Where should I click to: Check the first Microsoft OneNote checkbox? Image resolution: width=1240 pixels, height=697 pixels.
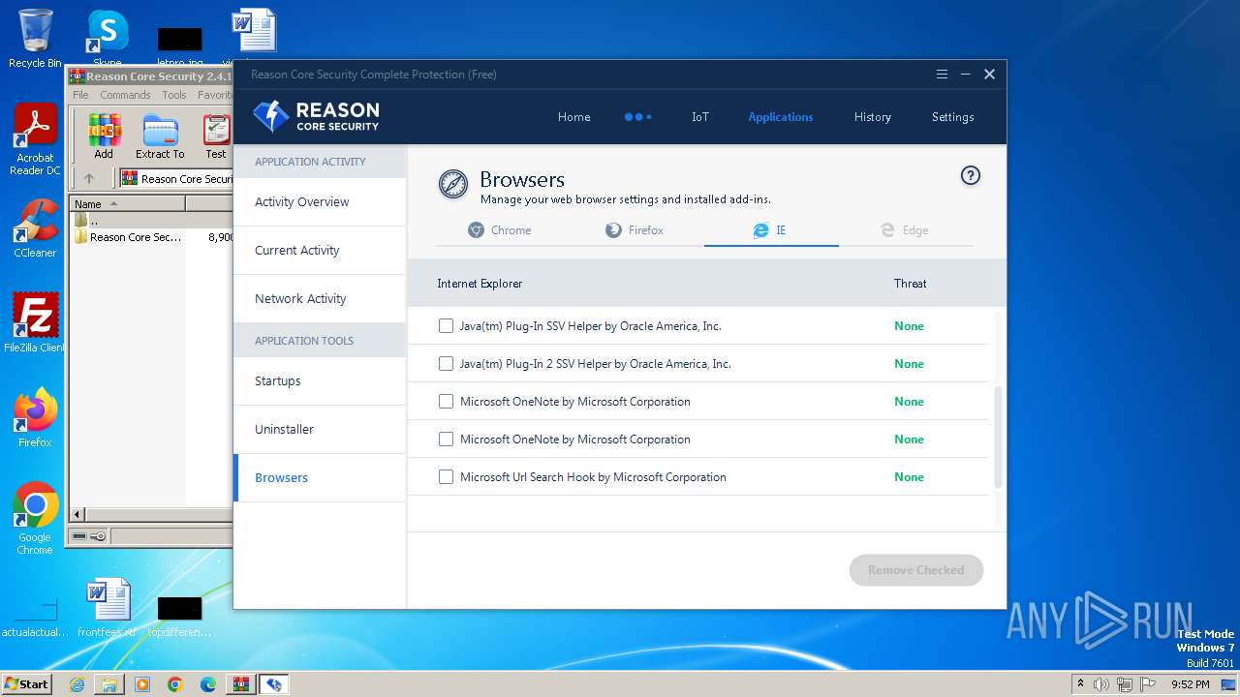click(446, 402)
